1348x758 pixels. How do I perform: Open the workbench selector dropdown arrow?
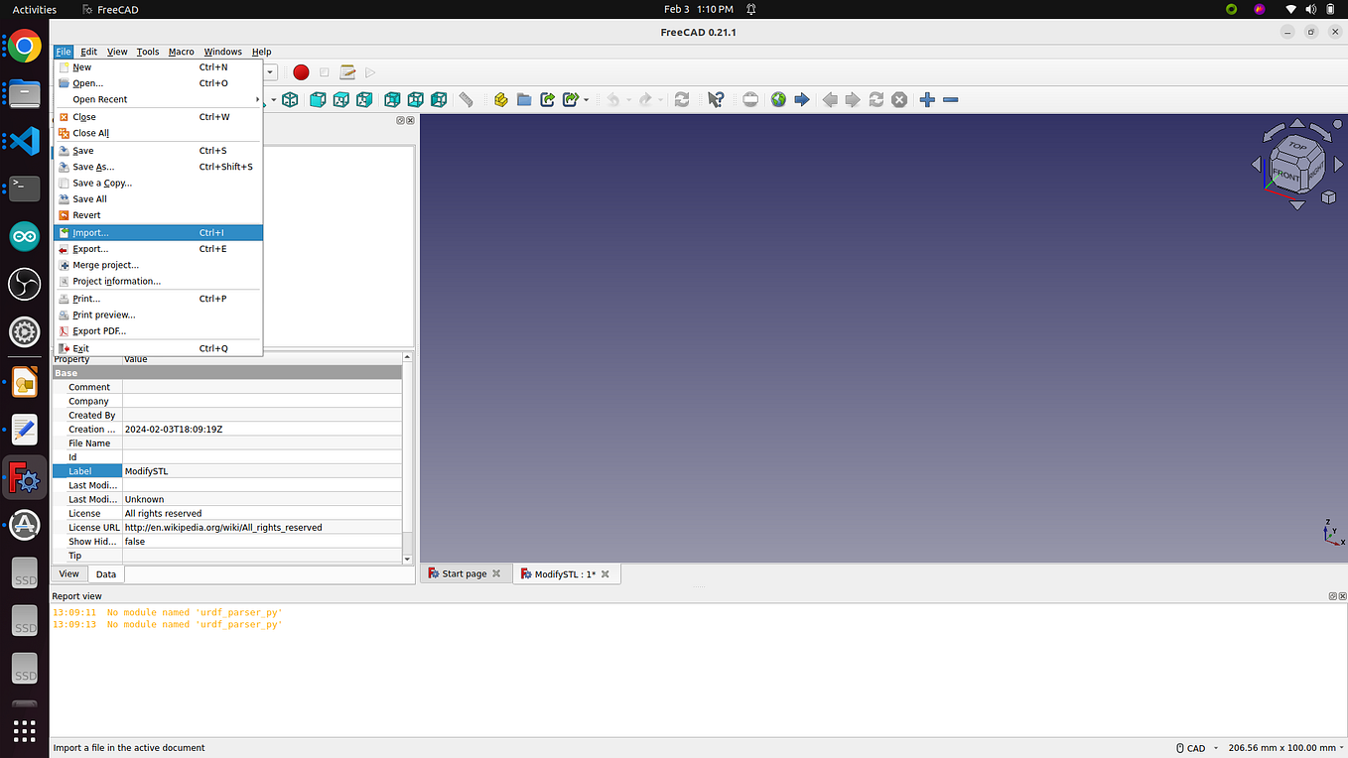(x=270, y=72)
